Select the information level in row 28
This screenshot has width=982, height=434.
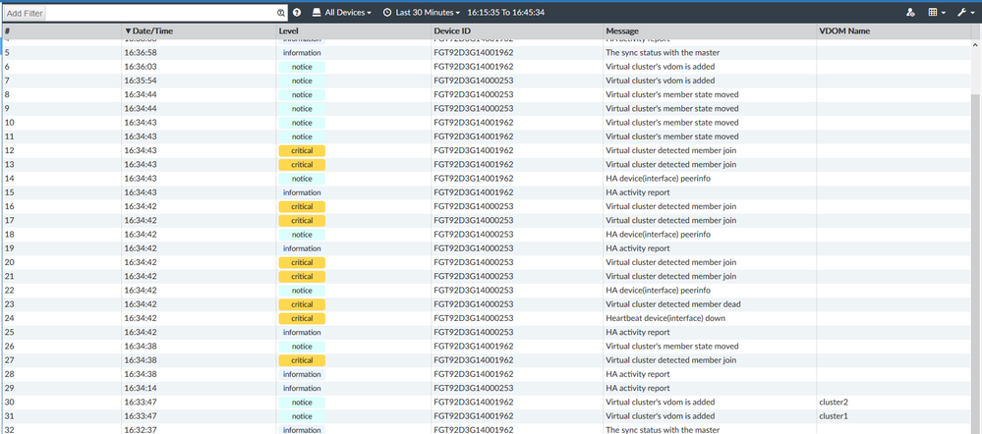coord(302,374)
